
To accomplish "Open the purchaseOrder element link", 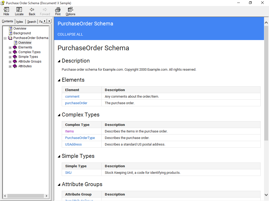I will point(76,103).
